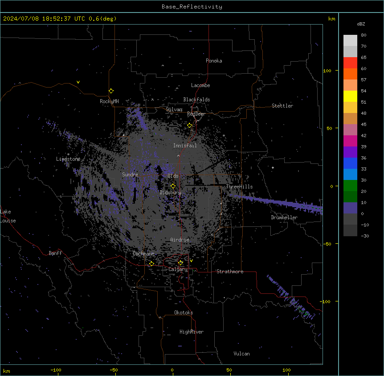
Task: Select the green 30 dBZ legend swatch
Action: click(350, 186)
